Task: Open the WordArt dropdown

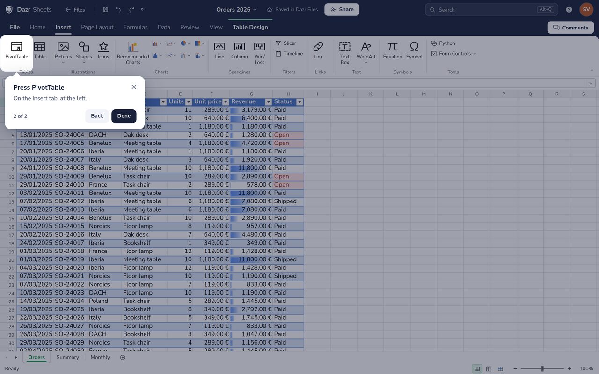Action: 366,63
